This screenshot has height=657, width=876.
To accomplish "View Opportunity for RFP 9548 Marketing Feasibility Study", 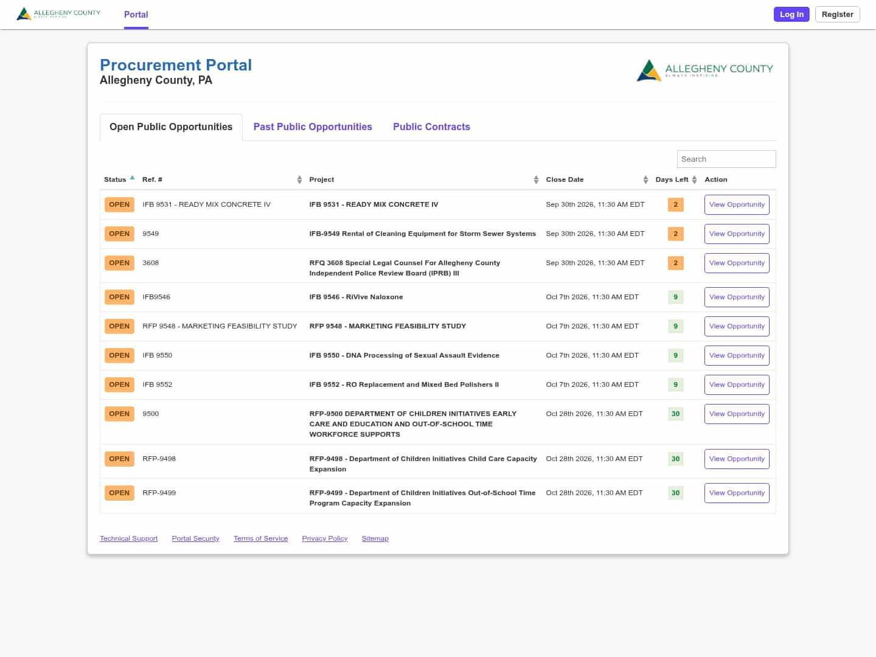I will (737, 326).
